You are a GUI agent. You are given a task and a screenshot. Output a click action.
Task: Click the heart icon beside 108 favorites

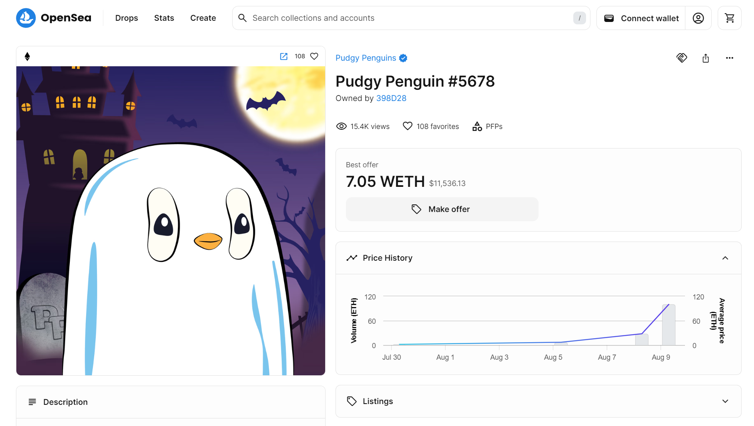click(x=407, y=126)
